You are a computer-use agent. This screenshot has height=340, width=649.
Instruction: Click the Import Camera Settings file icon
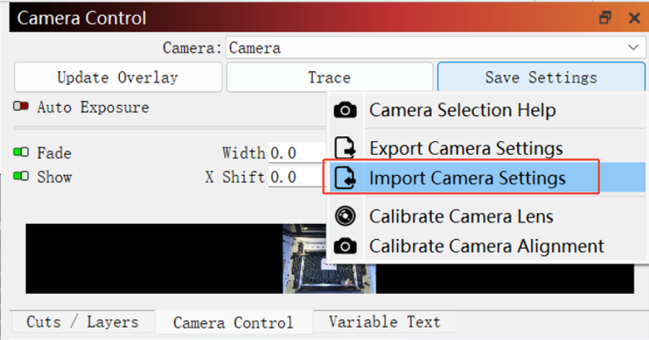pyautogui.click(x=345, y=177)
